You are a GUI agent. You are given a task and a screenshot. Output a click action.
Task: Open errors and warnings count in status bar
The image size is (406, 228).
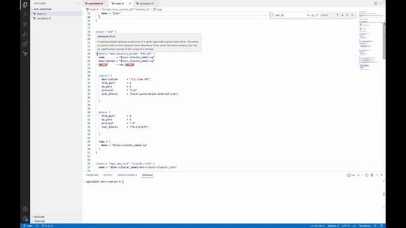pyautogui.click(x=47, y=225)
